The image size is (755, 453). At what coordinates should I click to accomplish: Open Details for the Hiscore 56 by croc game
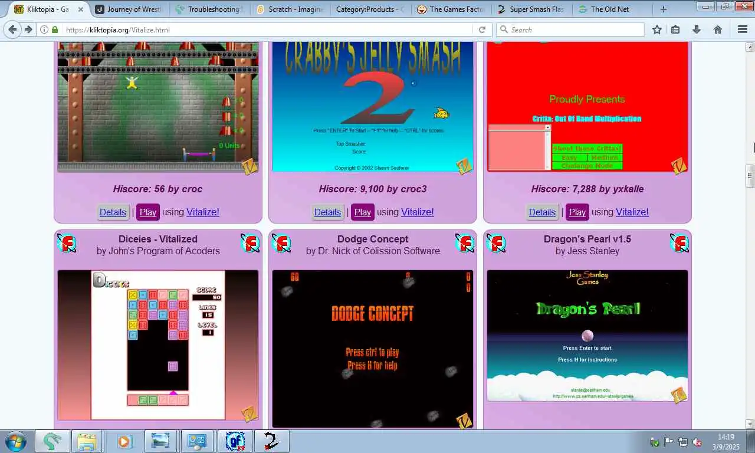[x=113, y=212]
